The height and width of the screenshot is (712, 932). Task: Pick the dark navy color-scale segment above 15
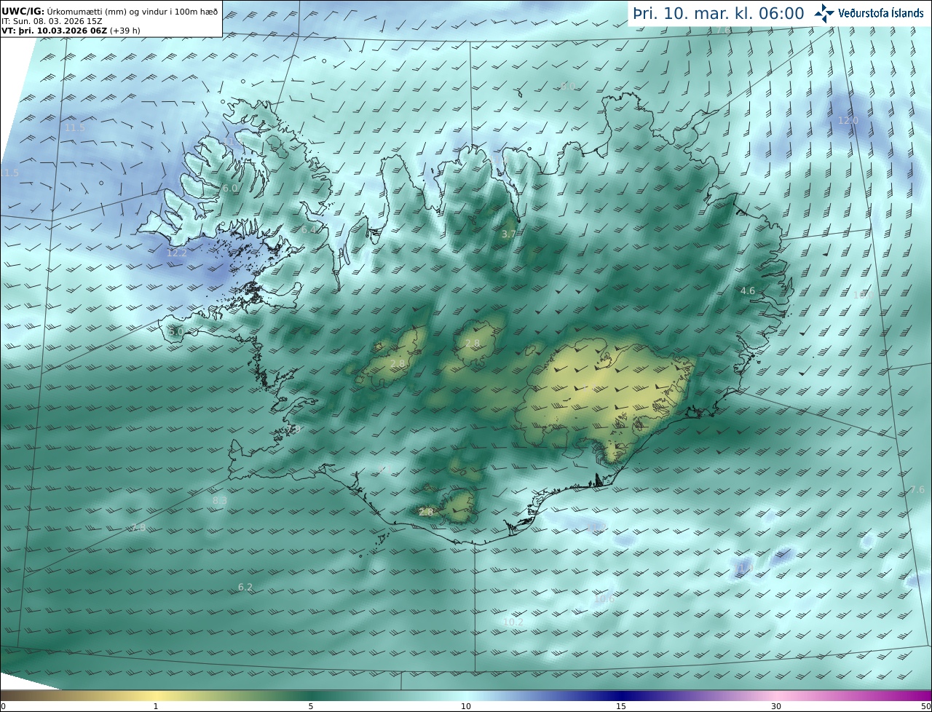tap(621, 695)
